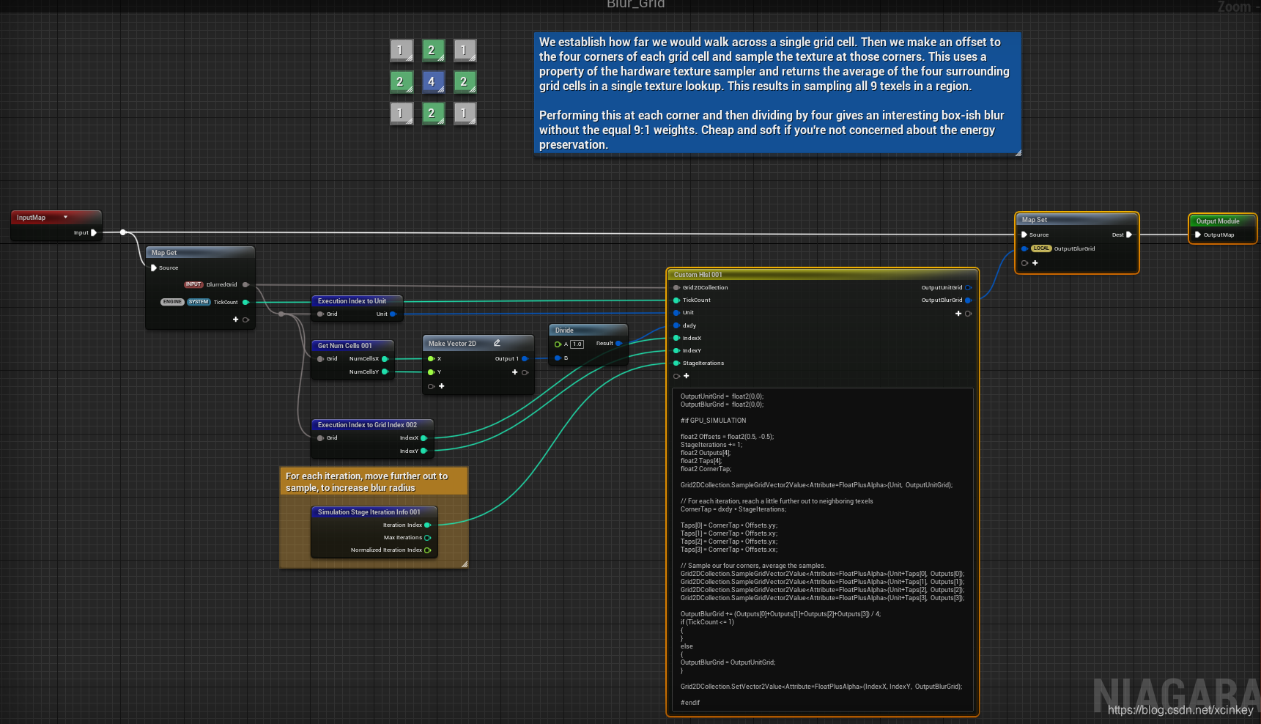Add an input pin on Make Vector 2D
Image resolution: width=1261 pixels, height=724 pixels.
point(442,386)
